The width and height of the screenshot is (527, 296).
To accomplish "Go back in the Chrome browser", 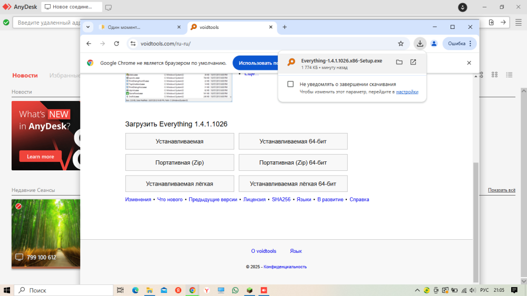I will [89, 44].
